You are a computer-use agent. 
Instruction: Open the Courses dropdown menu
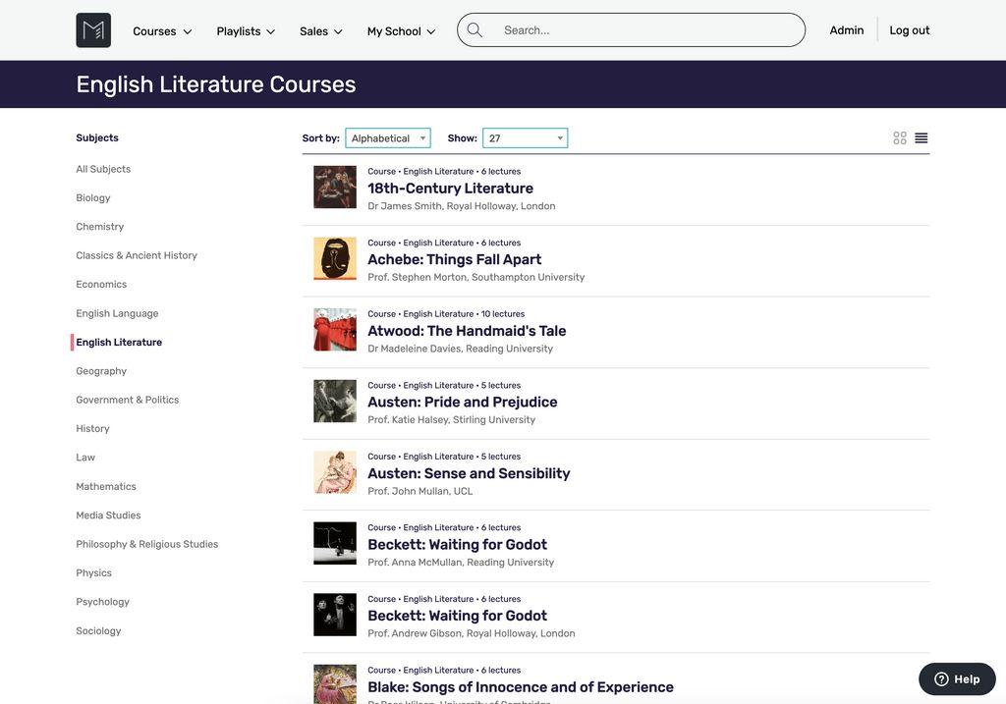[162, 30]
